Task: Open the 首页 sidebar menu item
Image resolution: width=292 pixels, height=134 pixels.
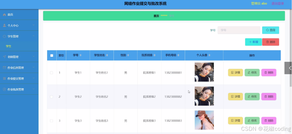Action: [x=19, y=15]
